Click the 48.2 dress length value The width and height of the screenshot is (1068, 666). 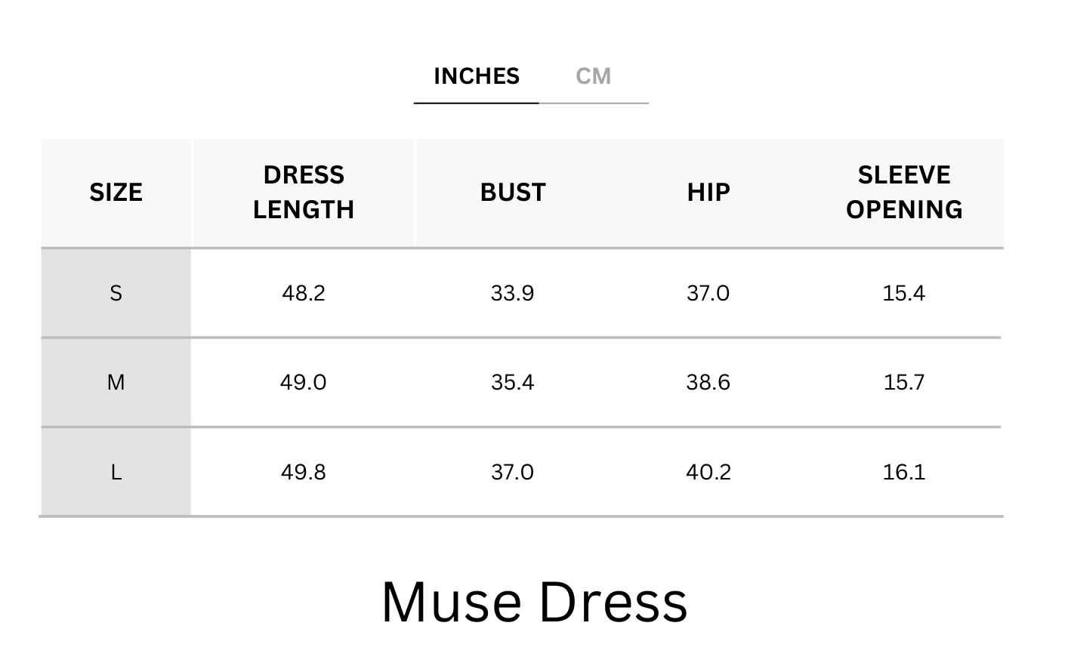[304, 293]
